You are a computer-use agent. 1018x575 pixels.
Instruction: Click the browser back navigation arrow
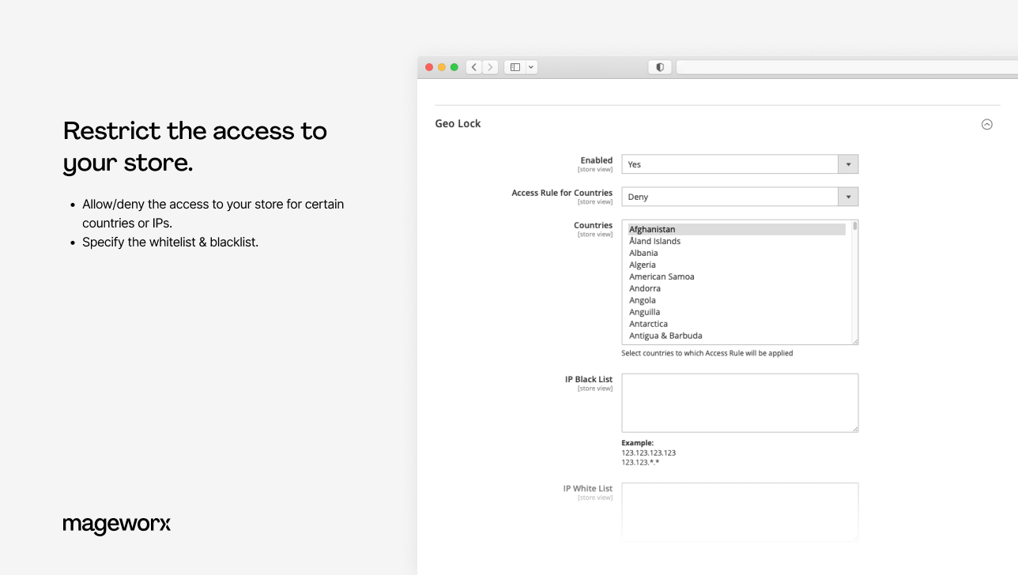click(x=473, y=67)
